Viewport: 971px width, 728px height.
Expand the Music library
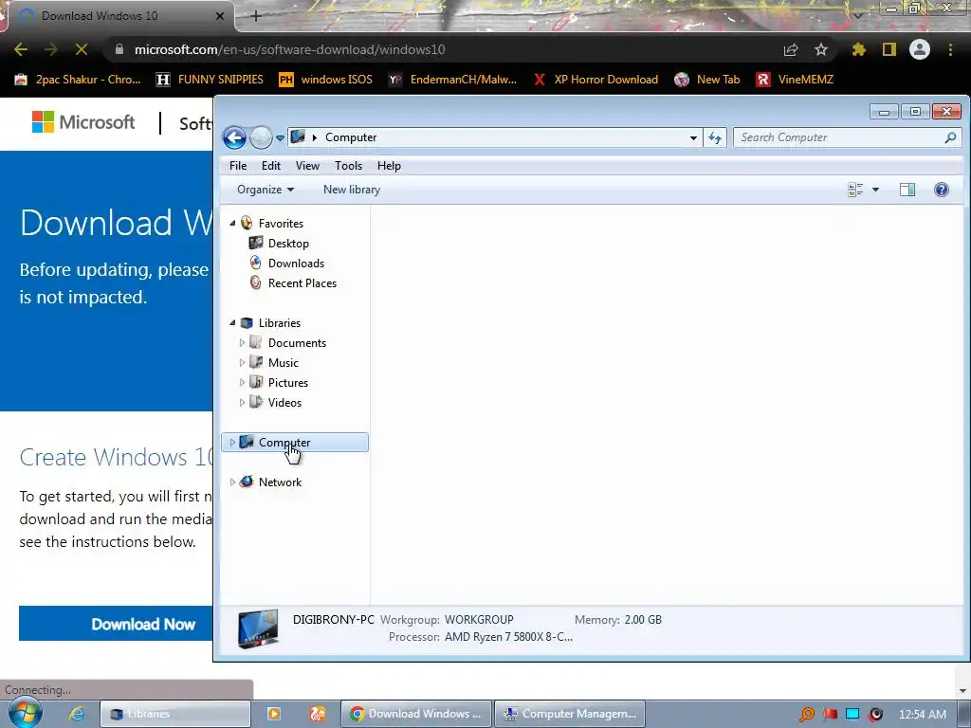(x=242, y=362)
